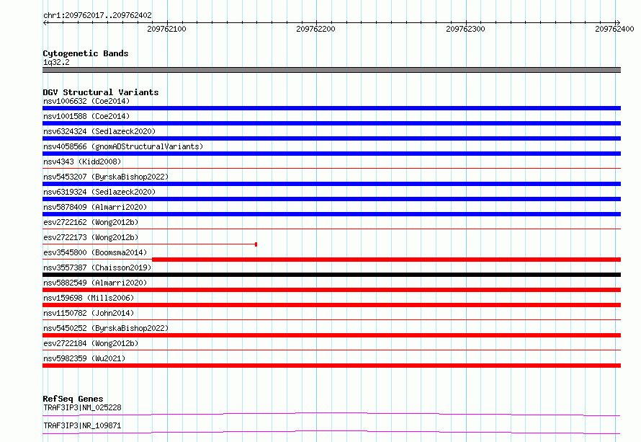This screenshot has height=442, width=641.
Task: Click the left arrow on the ruler
Action: 45,22
